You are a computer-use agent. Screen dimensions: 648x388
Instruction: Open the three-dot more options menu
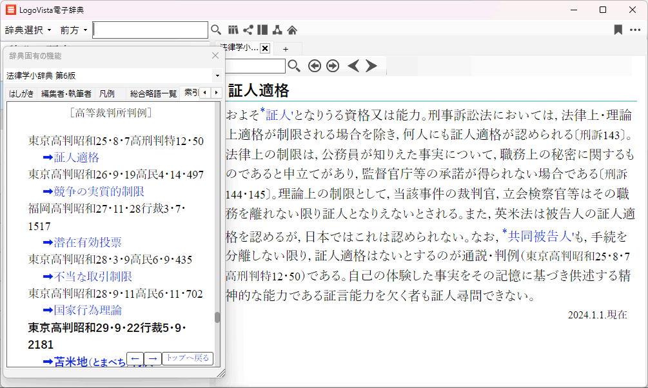point(635,30)
